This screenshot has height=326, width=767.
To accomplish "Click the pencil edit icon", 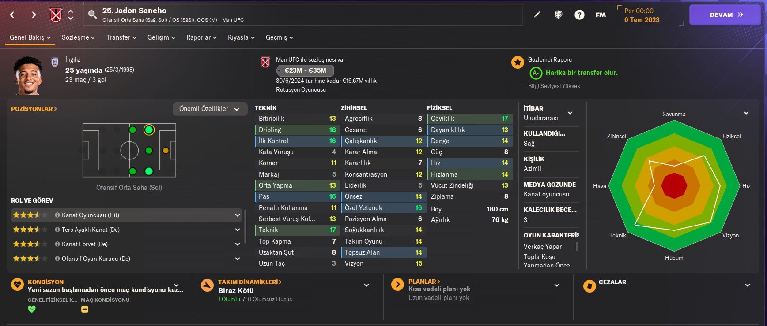I will [x=537, y=15].
